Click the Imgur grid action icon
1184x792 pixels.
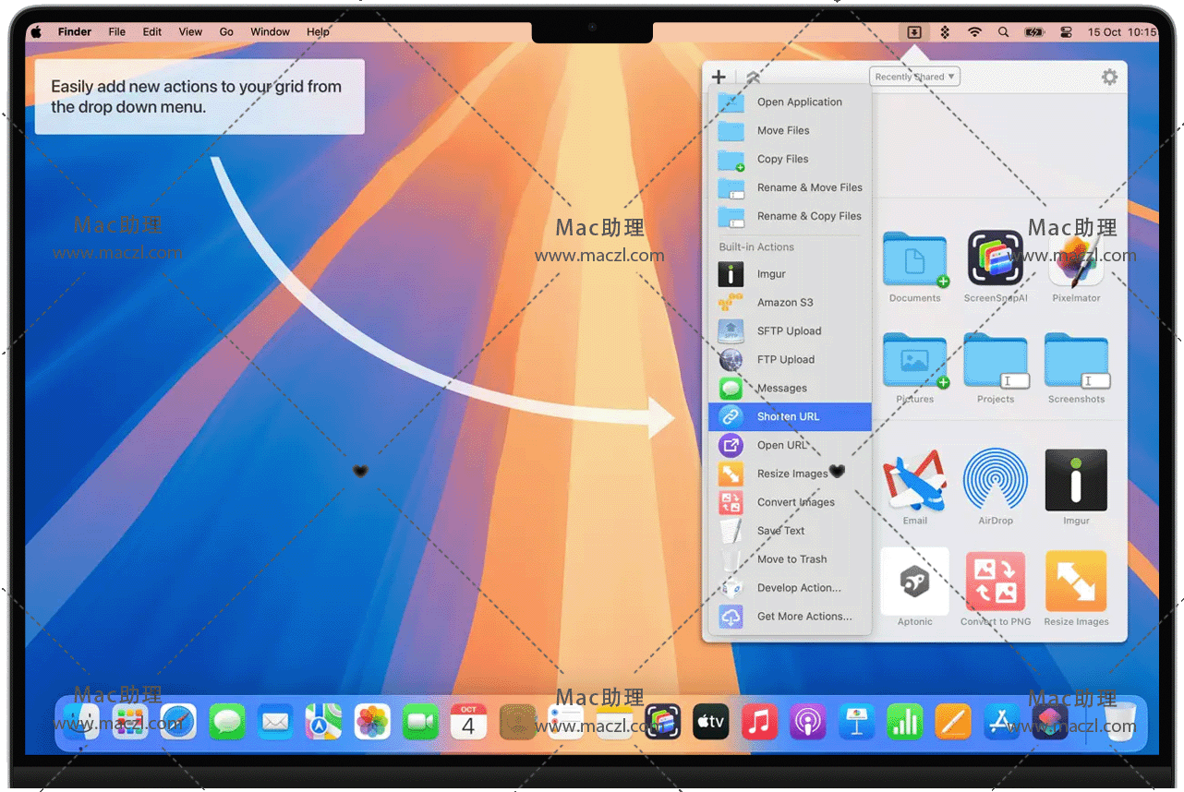pos(1076,481)
